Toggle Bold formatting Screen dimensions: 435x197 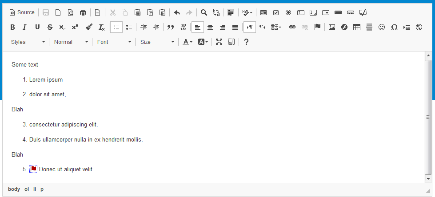(12, 27)
